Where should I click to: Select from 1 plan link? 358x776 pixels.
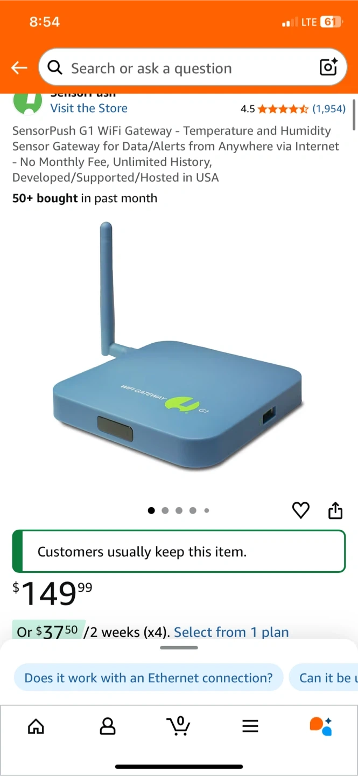pyautogui.click(x=231, y=632)
